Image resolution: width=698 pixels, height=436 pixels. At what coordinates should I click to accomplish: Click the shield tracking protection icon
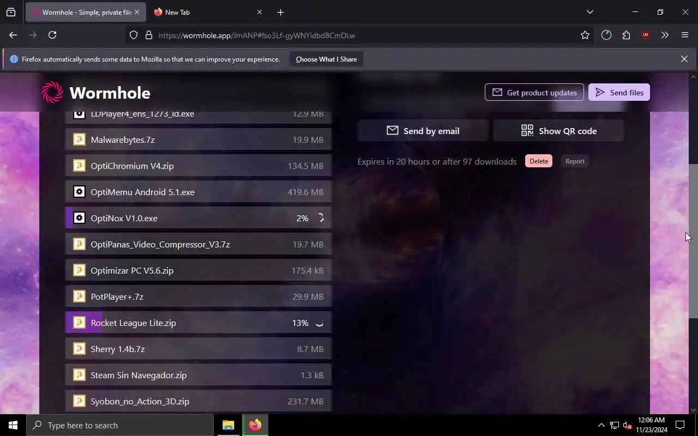tap(134, 35)
